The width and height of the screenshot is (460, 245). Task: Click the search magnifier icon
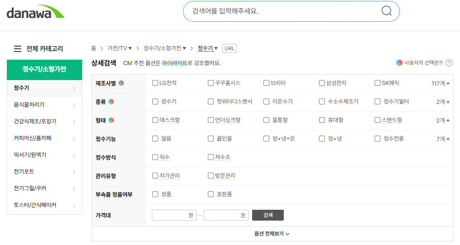click(386, 11)
